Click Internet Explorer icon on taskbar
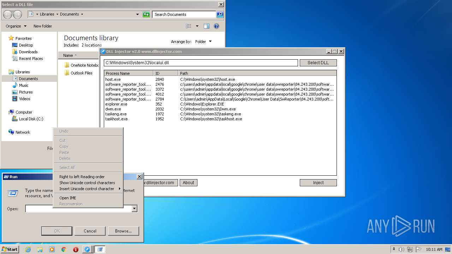The height and width of the screenshot is (254, 452). (x=28, y=249)
